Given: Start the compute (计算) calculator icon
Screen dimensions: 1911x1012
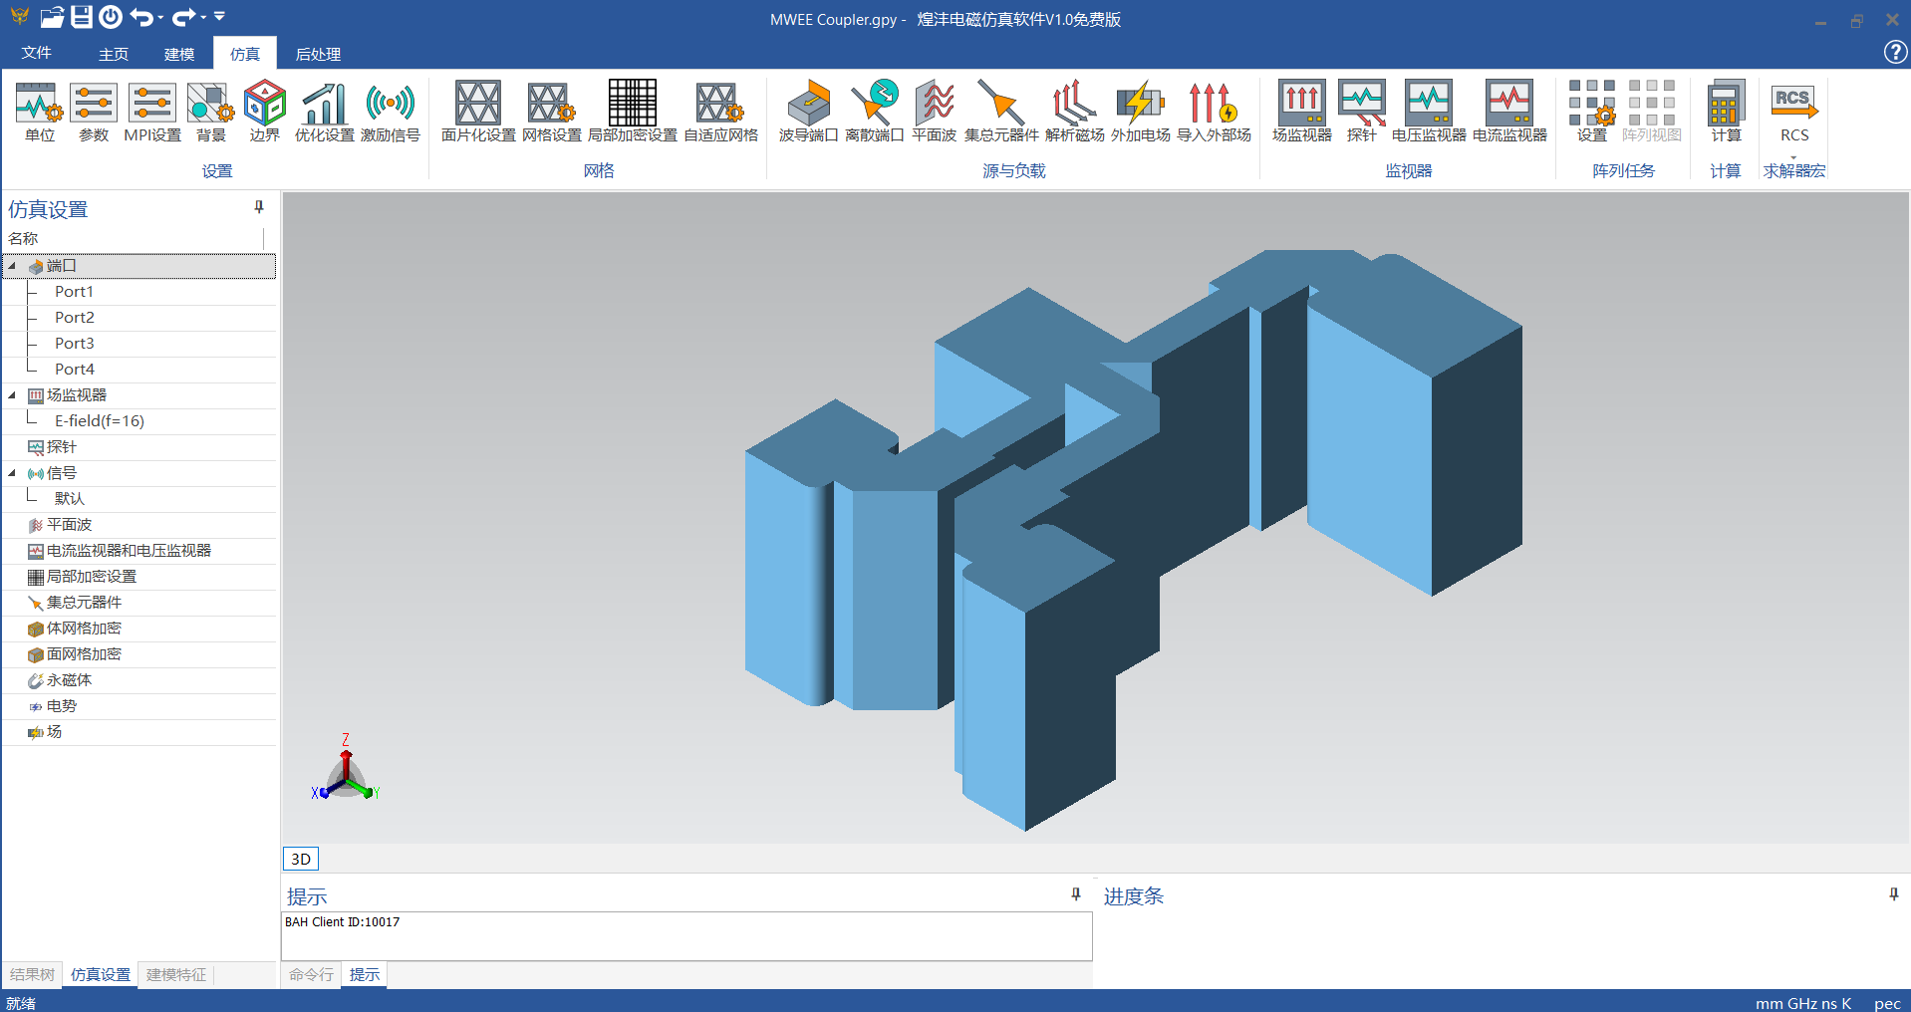Looking at the screenshot, I should click(1726, 104).
